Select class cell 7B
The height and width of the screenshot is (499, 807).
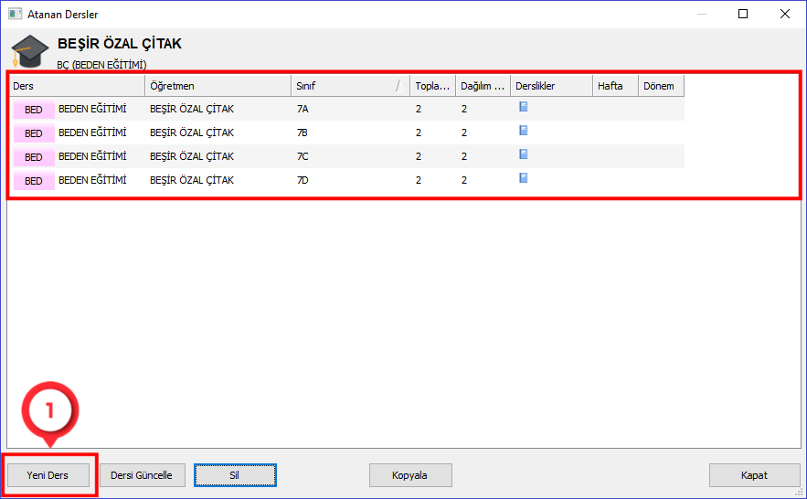(303, 133)
